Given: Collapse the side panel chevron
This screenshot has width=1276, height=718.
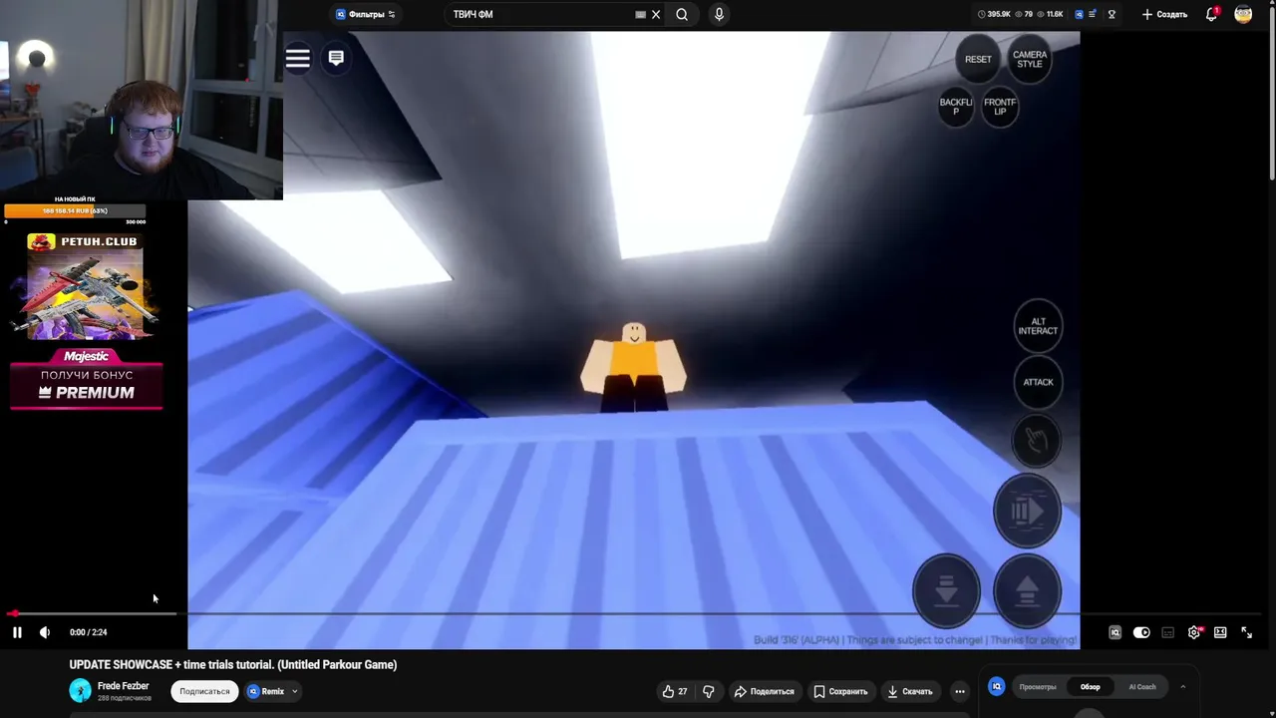Looking at the screenshot, I should point(1182,686).
